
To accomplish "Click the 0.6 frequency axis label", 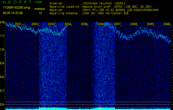I will click(2, 104).
